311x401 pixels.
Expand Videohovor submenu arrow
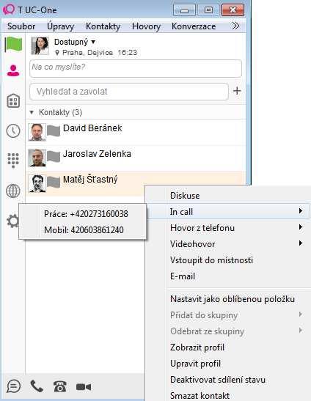coord(301,243)
